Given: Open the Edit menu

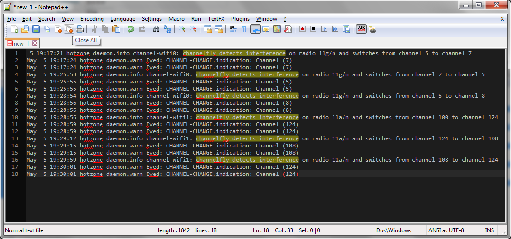Looking at the screenshot, I should (x=27, y=19).
